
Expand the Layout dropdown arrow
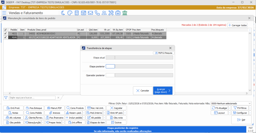(x=229, y=113)
